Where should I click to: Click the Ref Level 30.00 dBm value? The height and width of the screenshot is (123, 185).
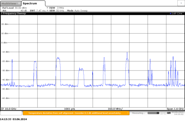[15, 8]
